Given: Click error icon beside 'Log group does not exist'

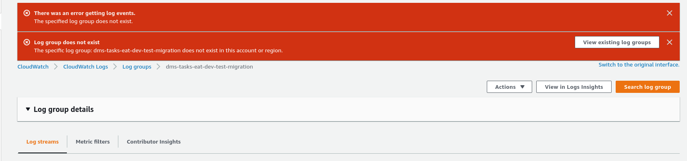Looking at the screenshot, I should 27,42.
